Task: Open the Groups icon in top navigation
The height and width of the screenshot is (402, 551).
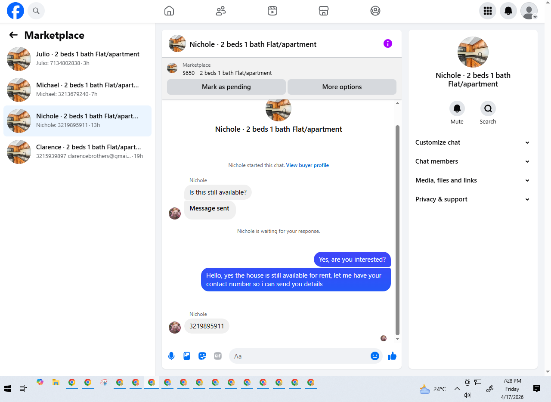Action: pyautogui.click(x=375, y=11)
